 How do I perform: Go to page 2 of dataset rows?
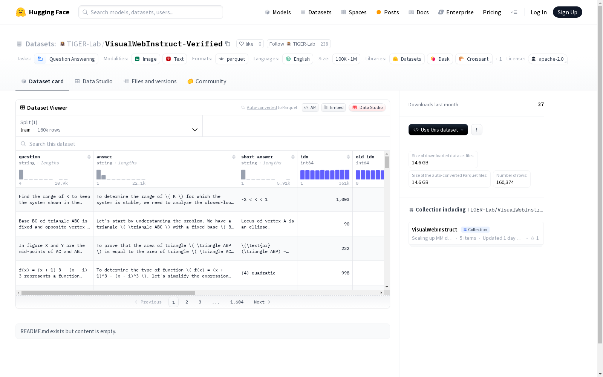point(187,302)
